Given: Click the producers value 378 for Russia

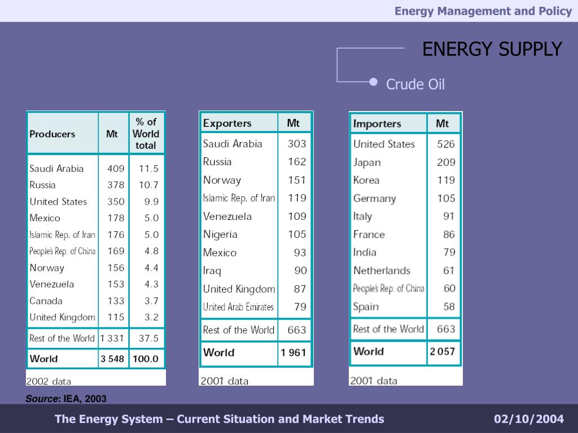Looking at the screenshot, I should pyautogui.click(x=116, y=185).
